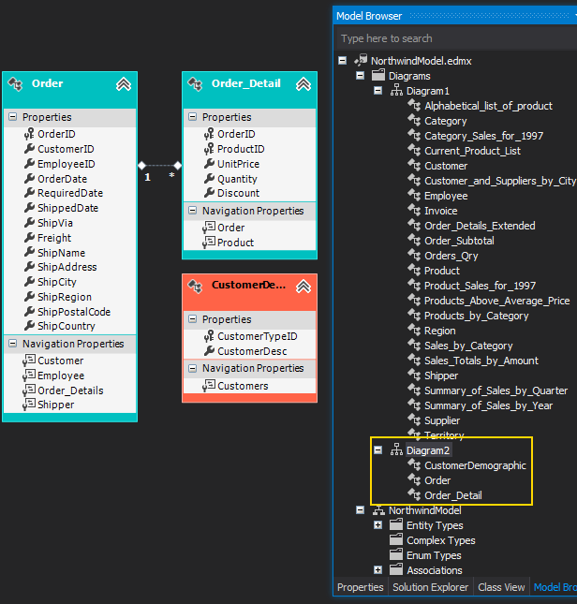Viewport: 577px width, 604px height.
Task: Collapse the CustomerDemographic entity chevron icon
Action: 303,286
